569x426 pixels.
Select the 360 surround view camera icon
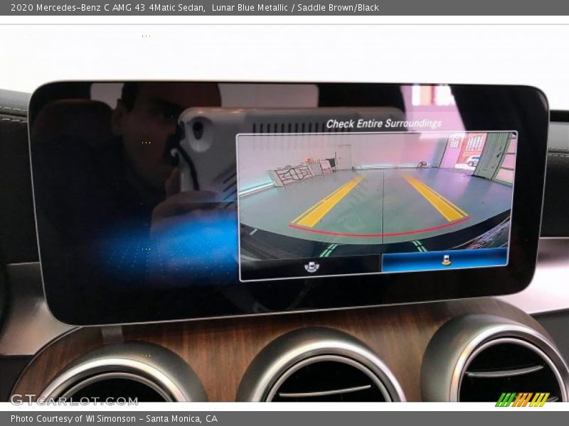point(312,267)
